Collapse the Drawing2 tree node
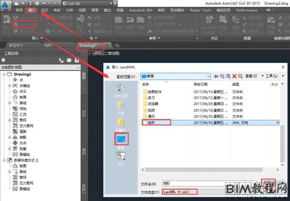This screenshot has width=290, height=201. [x=4, y=74]
